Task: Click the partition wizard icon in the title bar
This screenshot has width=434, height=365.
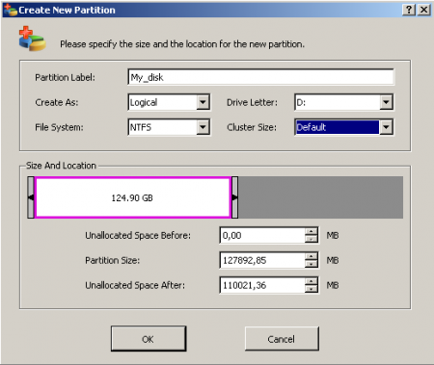Action: (x=10, y=10)
